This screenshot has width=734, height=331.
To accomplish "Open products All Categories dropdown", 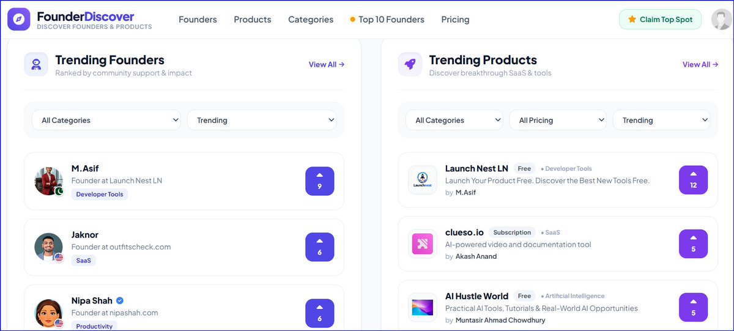I will tap(454, 120).
